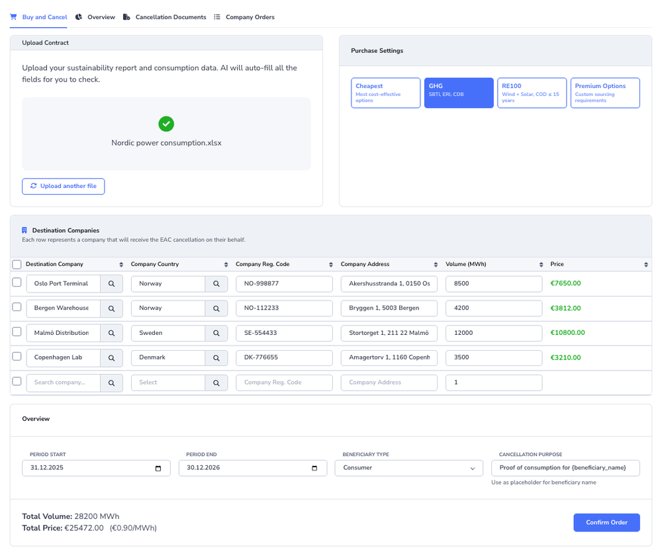Open the Cancellation Documents tab
Viewport: 662px width, 554px height.
[165, 17]
